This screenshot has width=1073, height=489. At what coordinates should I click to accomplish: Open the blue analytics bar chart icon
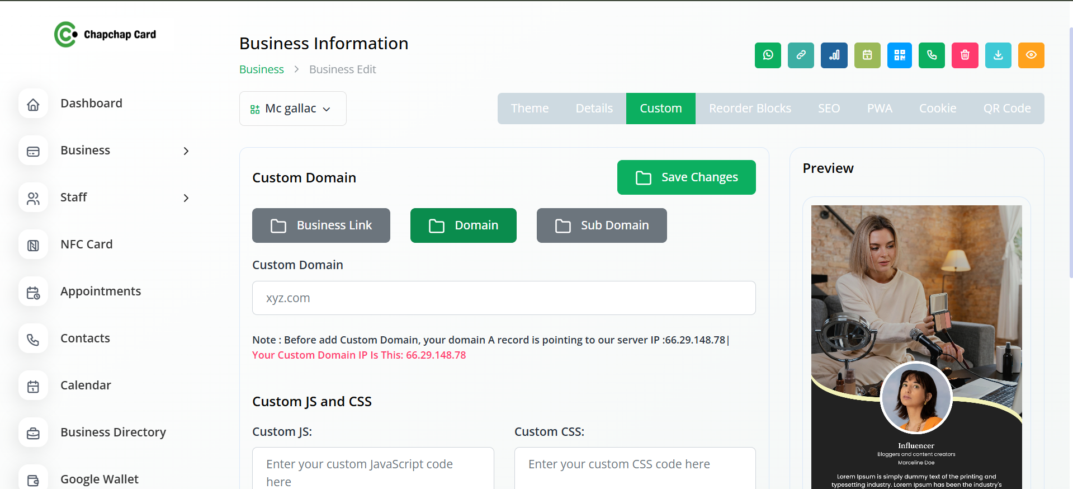[x=834, y=55]
